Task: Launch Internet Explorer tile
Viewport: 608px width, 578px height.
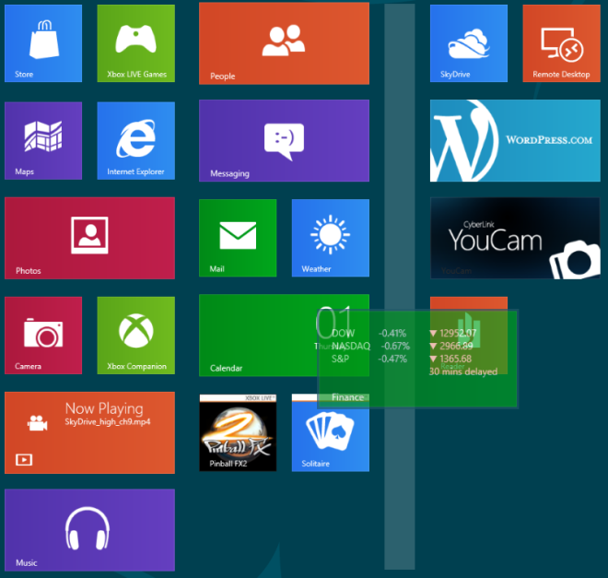Action: 135,140
